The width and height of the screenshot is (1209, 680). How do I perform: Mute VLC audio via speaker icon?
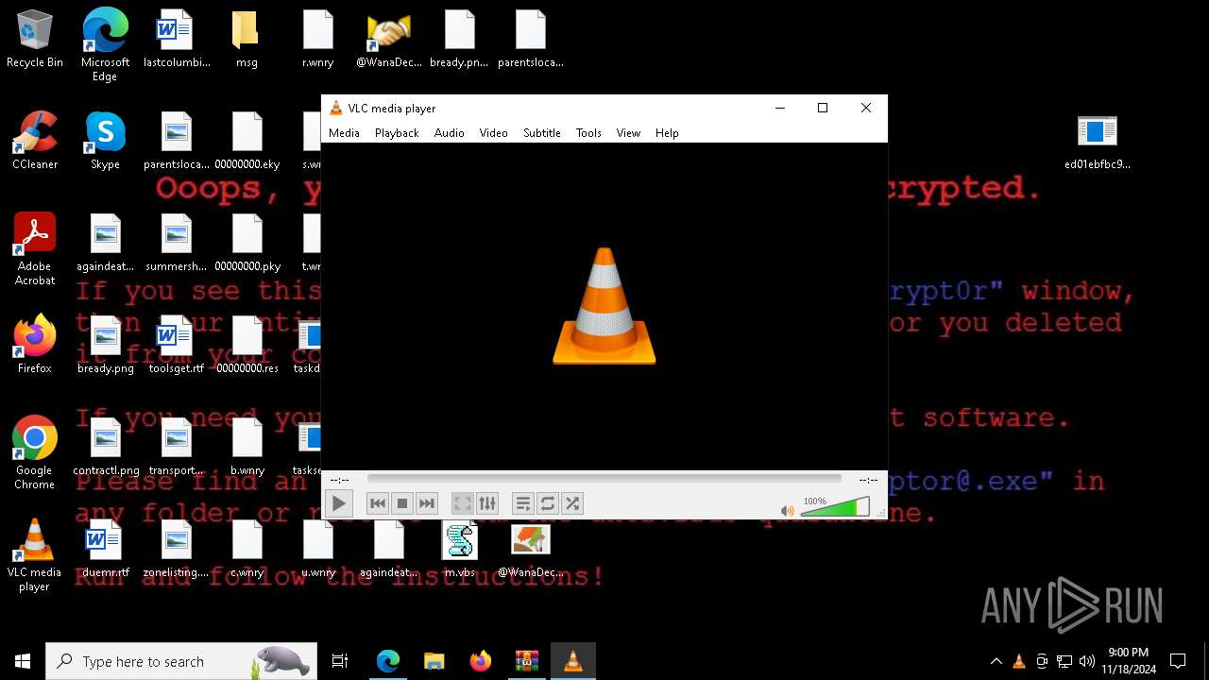point(788,511)
